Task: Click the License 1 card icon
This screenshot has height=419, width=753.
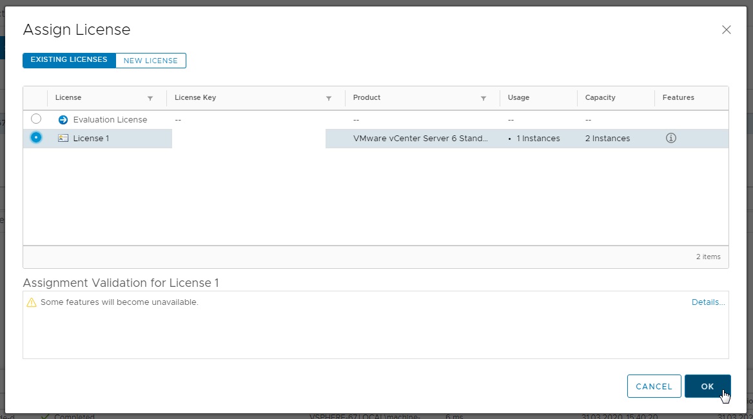Action: point(63,138)
